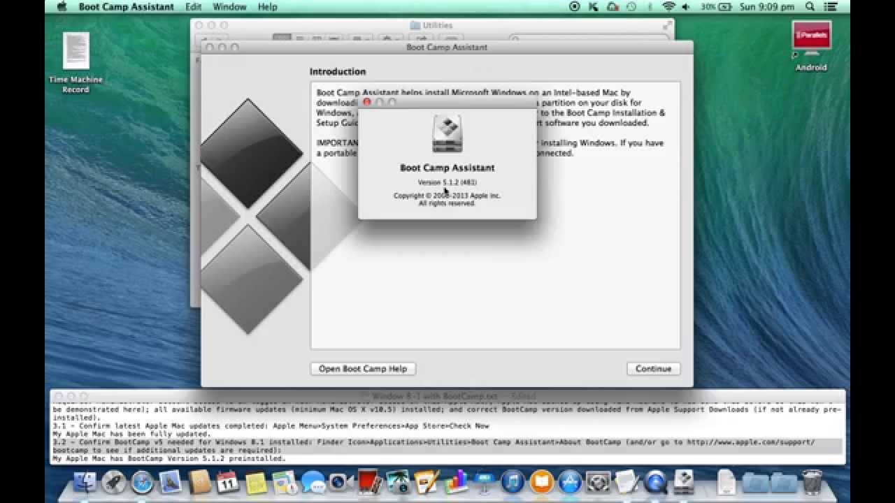Click the Sun 9:09 pm clock
895x503 pixels.
point(767,7)
